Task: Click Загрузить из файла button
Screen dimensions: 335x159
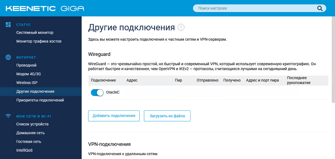Action: click(167, 116)
